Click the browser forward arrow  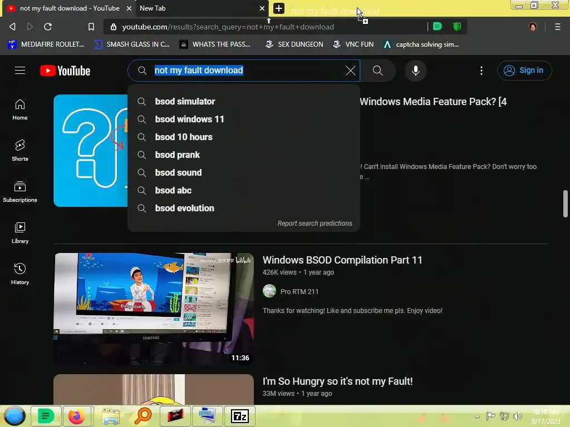30,27
